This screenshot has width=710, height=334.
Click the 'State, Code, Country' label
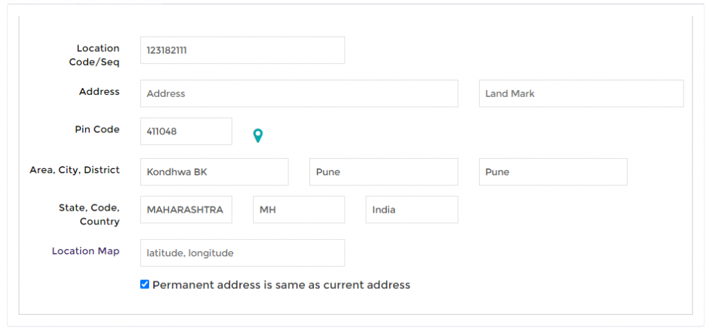(x=89, y=215)
